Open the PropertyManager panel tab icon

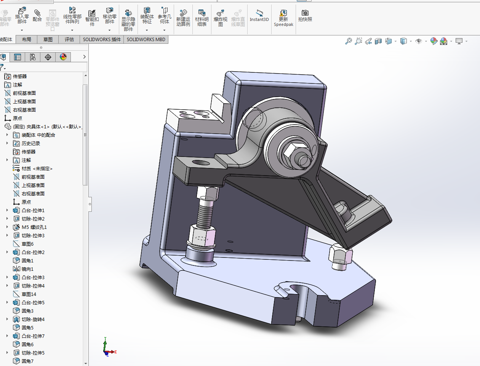pyautogui.click(x=18, y=57)
